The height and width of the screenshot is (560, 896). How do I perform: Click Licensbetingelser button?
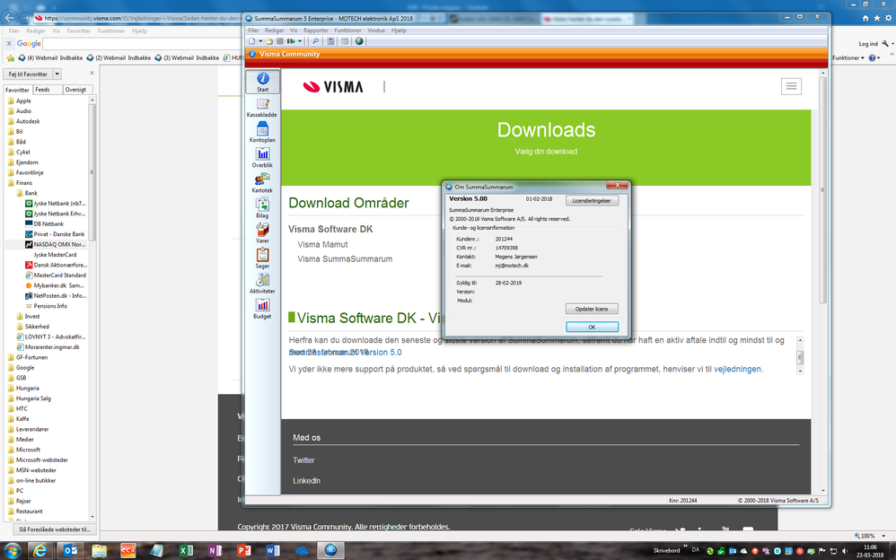point(592,200)
